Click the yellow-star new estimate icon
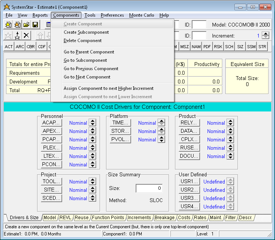This screenshot has height=240, width=275. point(8,25)
